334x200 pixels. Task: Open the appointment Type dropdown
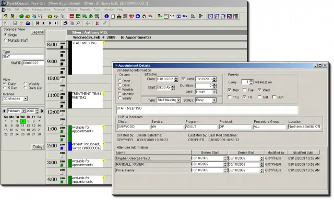tap(178, 100)
